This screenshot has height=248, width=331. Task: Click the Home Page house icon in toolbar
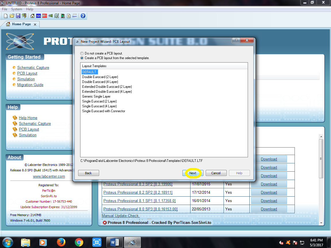[32, 16]
